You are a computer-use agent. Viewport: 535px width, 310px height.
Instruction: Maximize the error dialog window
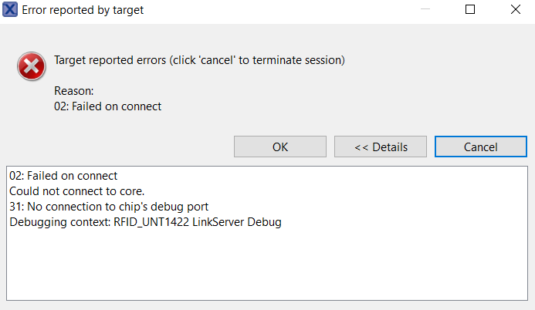[470, 11]
